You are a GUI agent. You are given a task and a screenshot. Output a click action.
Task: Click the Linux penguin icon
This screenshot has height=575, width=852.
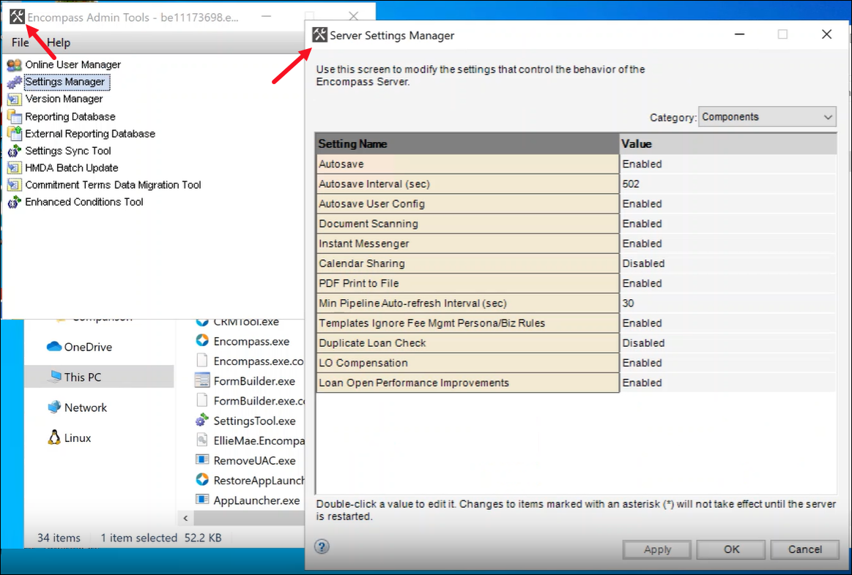(x=54, y=437)
